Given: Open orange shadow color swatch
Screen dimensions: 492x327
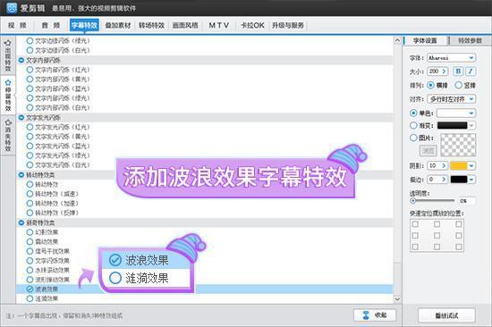Looking at the screenshot, I should pyautogui.click(x=462, y=165).
